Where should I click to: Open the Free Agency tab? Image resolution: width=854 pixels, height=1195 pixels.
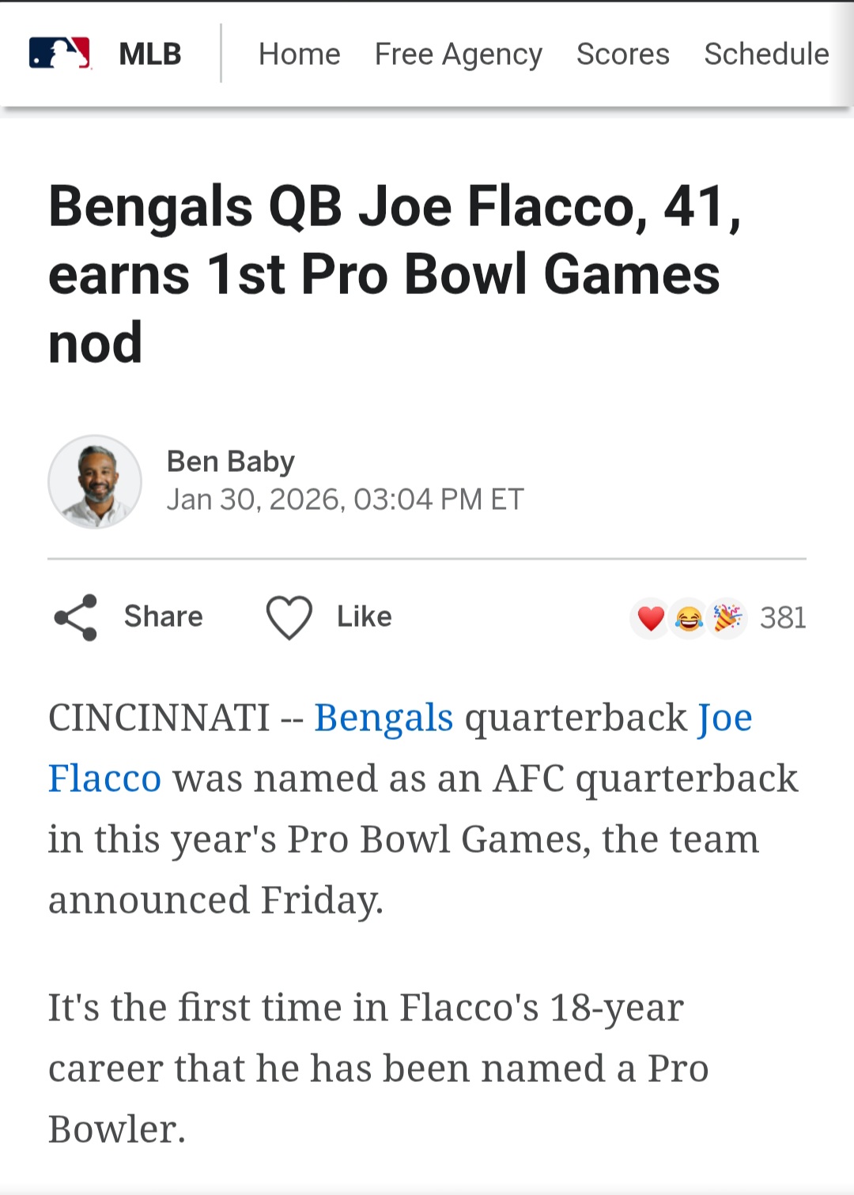point(459,55)
